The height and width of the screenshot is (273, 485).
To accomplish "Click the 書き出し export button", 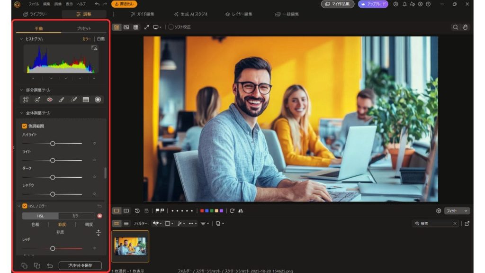I will click(125, 4).
